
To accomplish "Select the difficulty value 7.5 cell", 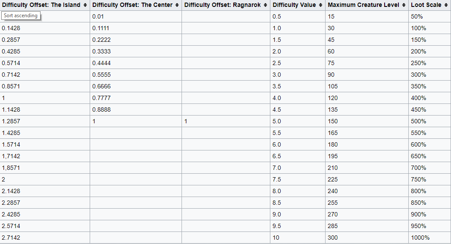I will point(277,179).
